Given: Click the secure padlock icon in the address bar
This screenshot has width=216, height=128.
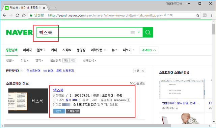Looking at the screenshot, I should 31,15.
